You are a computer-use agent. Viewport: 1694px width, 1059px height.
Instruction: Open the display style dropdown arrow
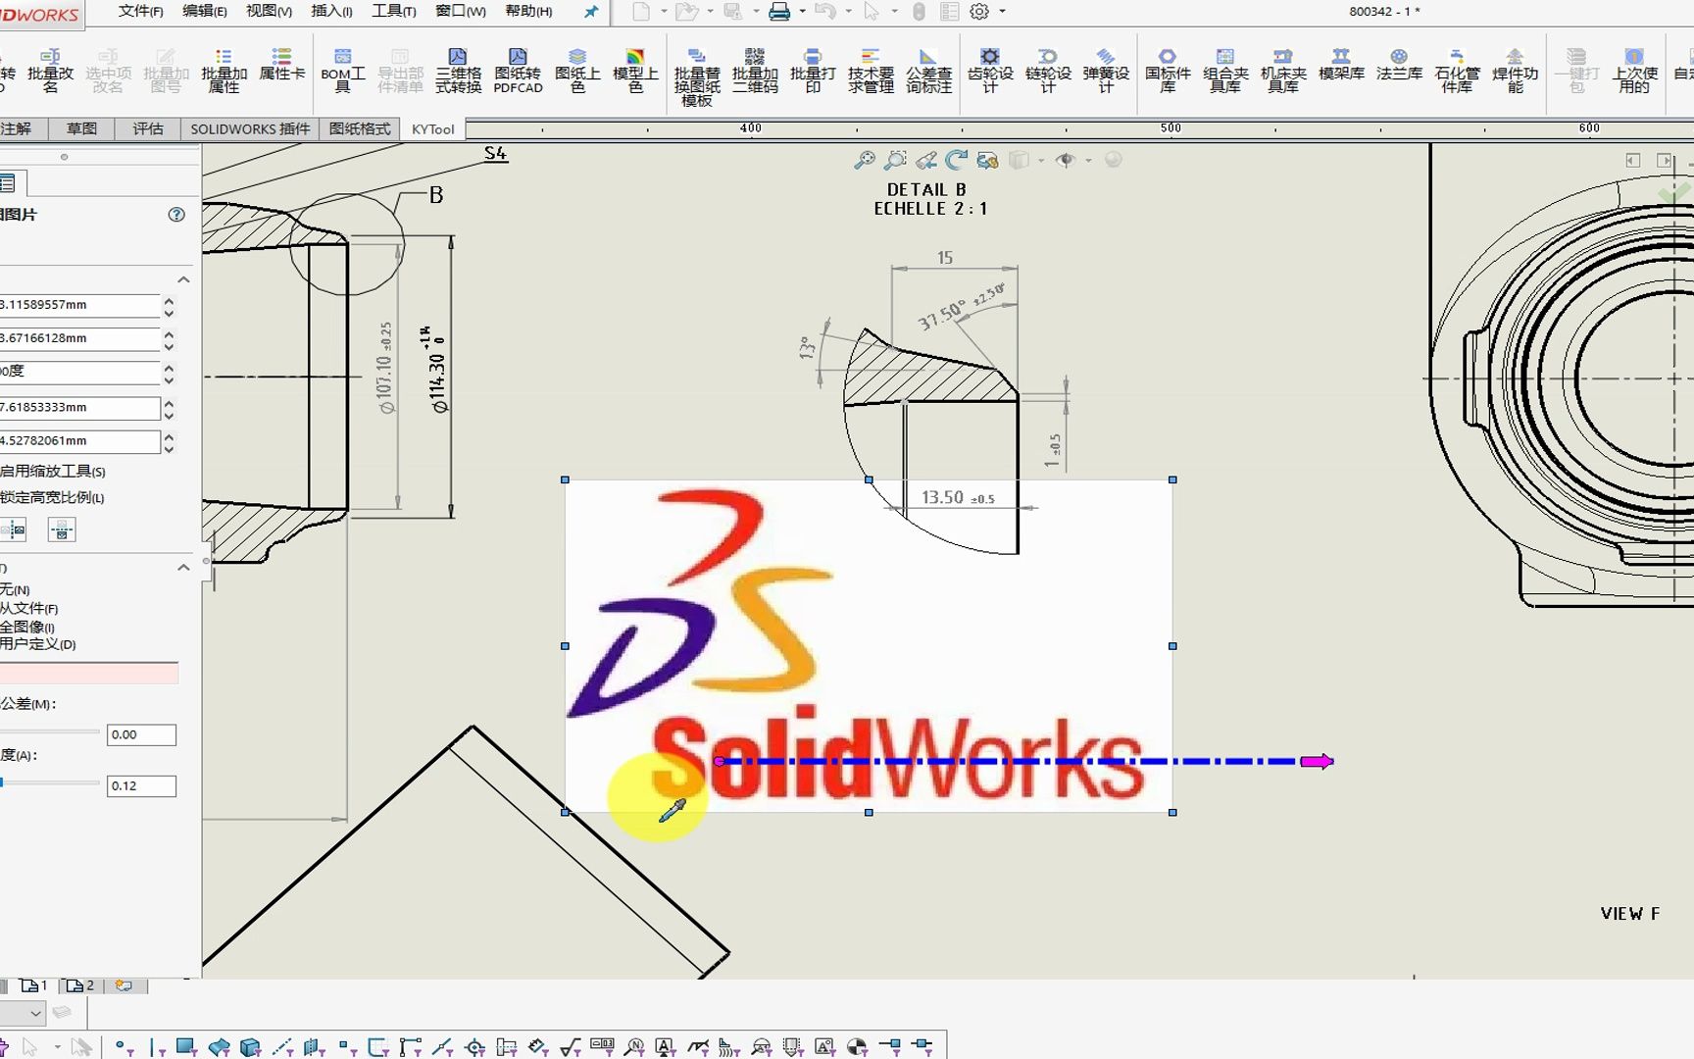point(1041,160)
